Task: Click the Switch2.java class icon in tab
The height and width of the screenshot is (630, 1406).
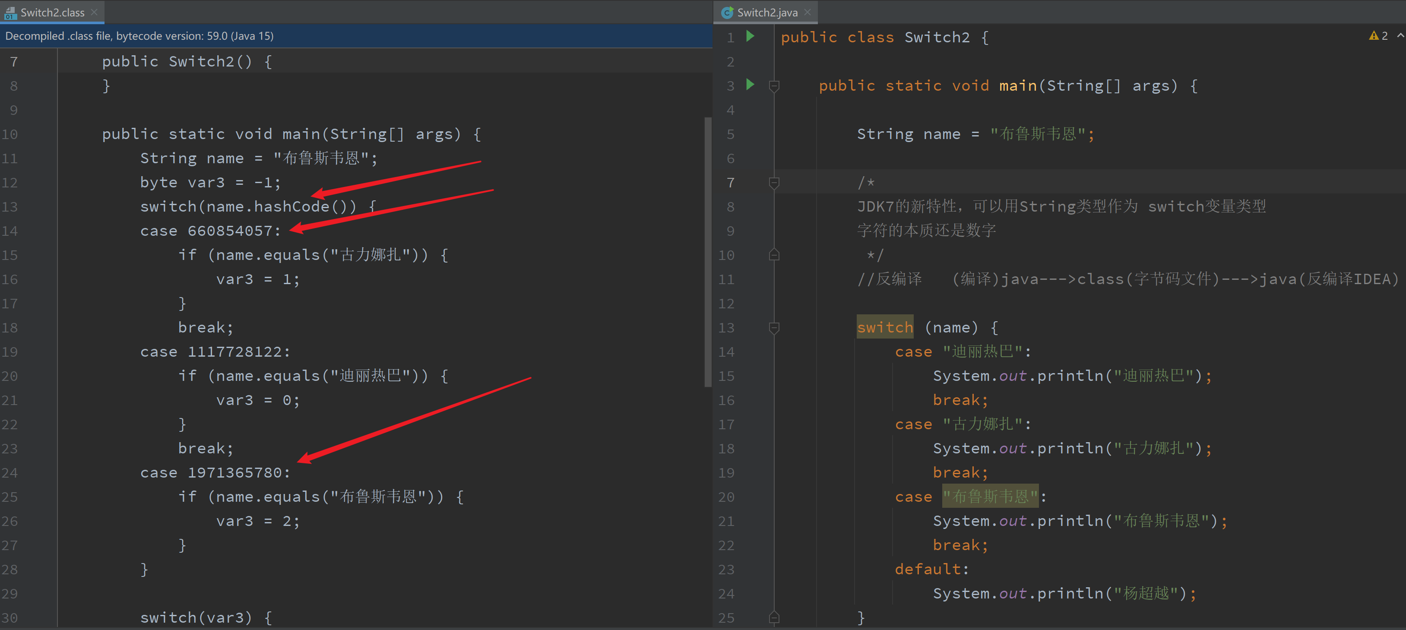Action: click(x=727, y=13)
